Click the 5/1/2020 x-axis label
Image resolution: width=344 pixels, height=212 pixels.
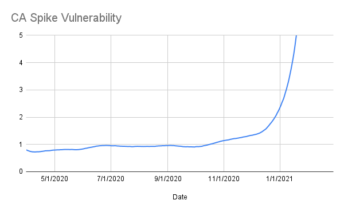click(x=54, y=179)
